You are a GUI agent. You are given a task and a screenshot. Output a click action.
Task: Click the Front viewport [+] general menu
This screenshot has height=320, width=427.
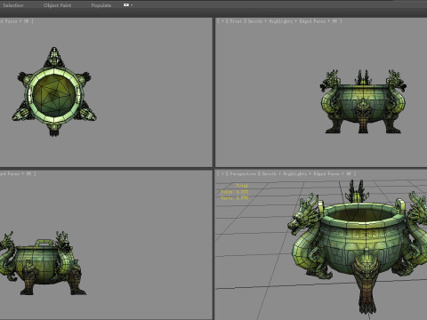coord(222,21)
